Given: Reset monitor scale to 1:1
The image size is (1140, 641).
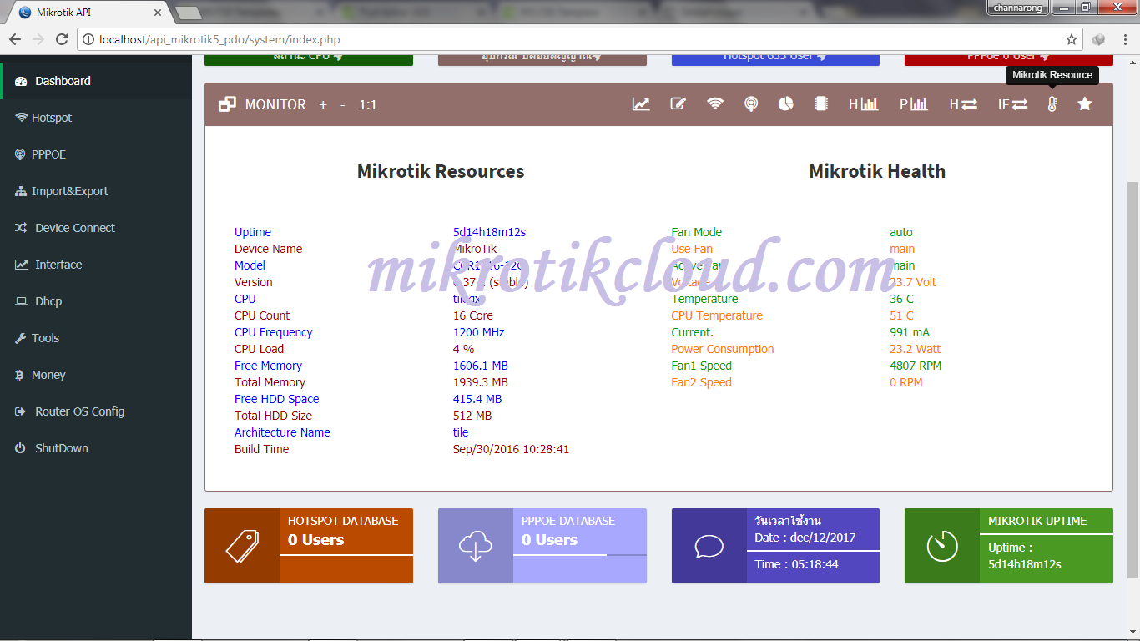Looking at the screenshot, I should click(368, 105).
